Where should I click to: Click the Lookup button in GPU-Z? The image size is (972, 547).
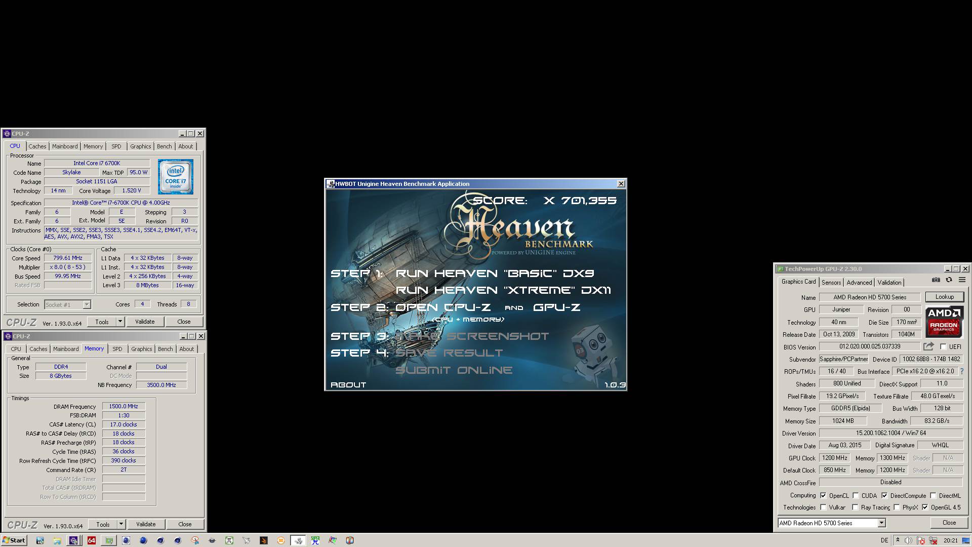click(x=945, y=297)
